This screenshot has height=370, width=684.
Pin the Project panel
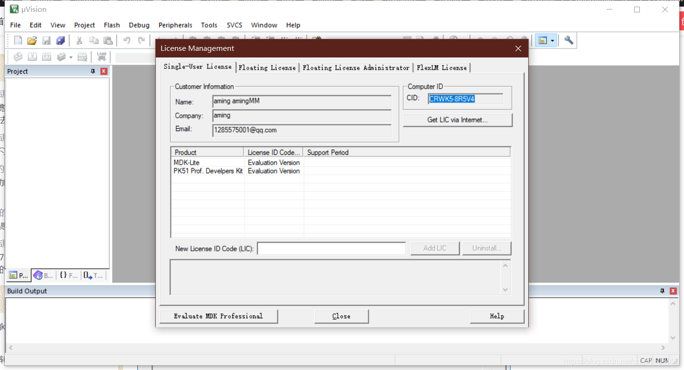[x=93, y=71]
